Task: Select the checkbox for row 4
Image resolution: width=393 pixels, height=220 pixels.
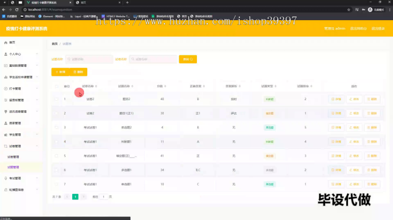Action: pos(56,142)
